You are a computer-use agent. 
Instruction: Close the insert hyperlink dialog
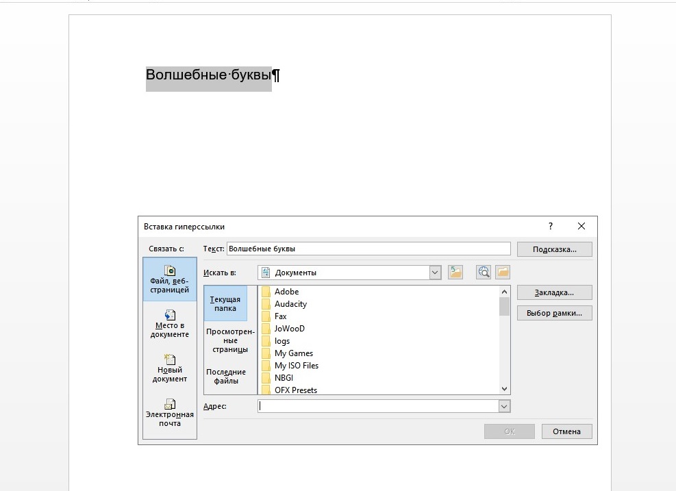pyautogui.click(x=581, y=226)
